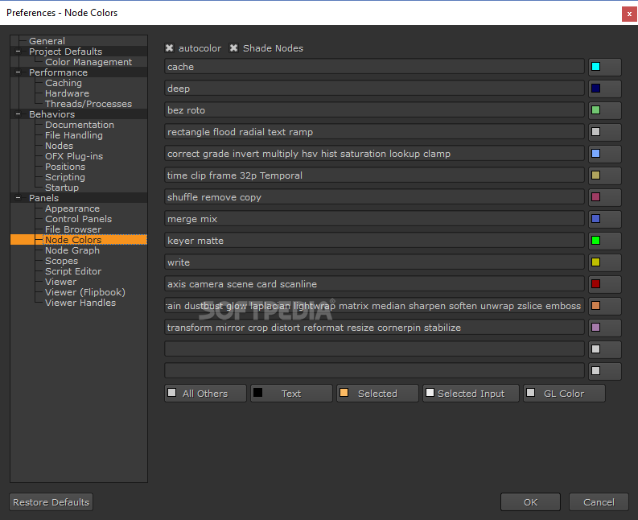Open File Handling preferences
The image size is (638, 520).
pos(74,135)
